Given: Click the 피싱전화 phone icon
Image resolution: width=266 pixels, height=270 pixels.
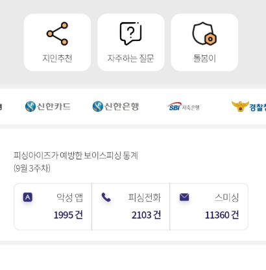Looking at the screenshot, I should [106, 197].
